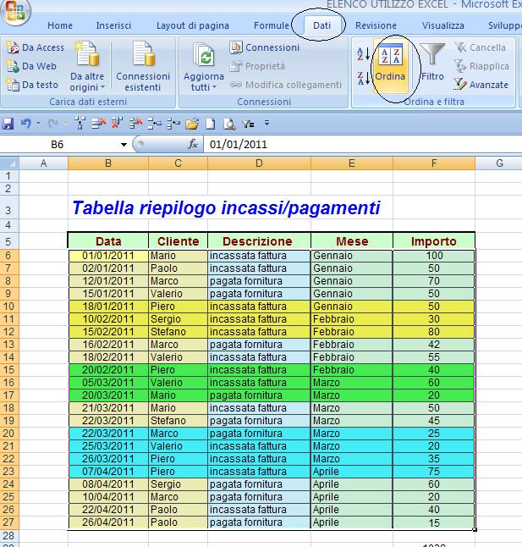Select column B header
522x547 pixels.
(x=108, y=163)
